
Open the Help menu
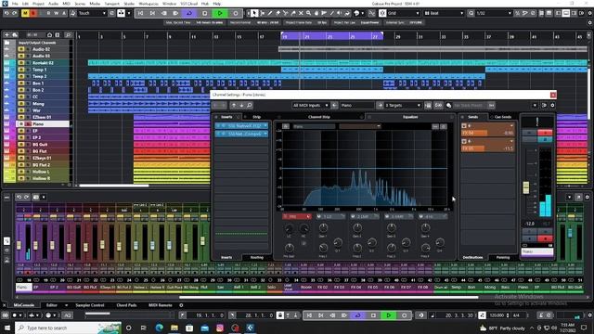click(x=216, y=4)
